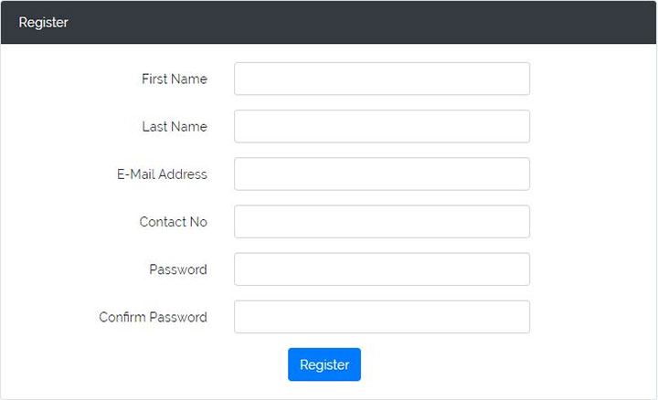Click the "E-Mail Address" label text
The image size is (658, 400).
point(162,174)
